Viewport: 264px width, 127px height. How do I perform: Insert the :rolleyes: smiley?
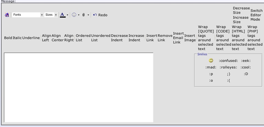tap(229, 67)
